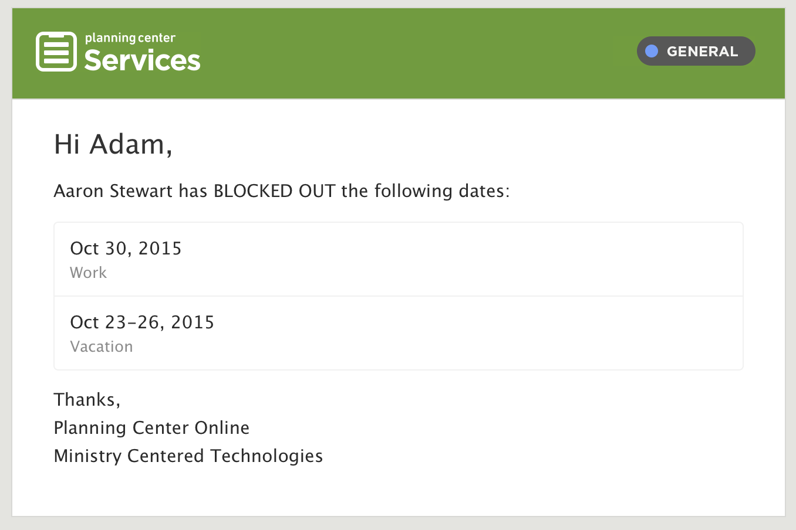Image resolution: width=796 pixels, height=530 pixels.
Task: Click the Work reason label
Action: [x=88, y=273]
